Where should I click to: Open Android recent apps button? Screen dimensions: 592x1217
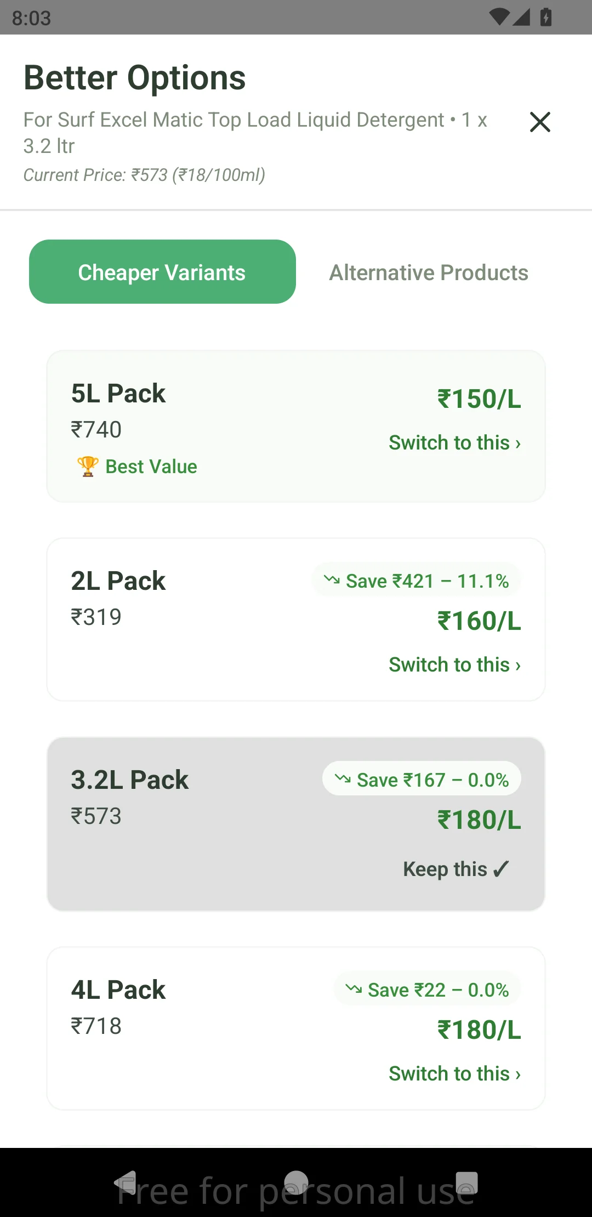tap(466, 1183)
